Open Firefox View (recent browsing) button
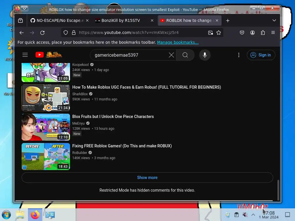295x221 pixels. (20, 20)
